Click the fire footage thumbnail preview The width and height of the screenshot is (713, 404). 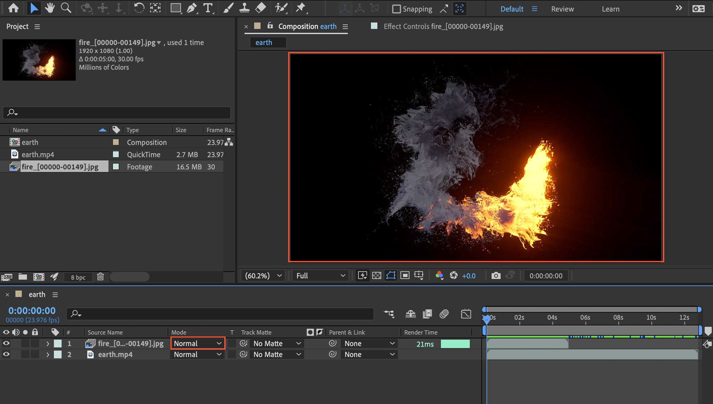39,60
